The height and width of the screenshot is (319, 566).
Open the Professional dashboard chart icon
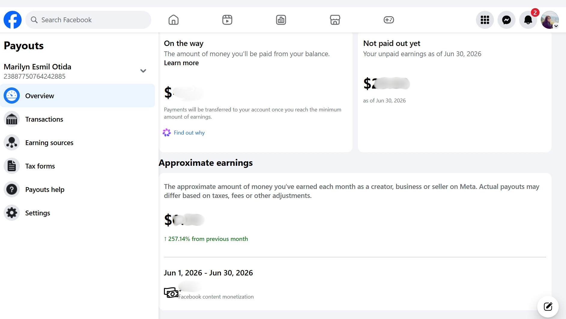[281, 20]
